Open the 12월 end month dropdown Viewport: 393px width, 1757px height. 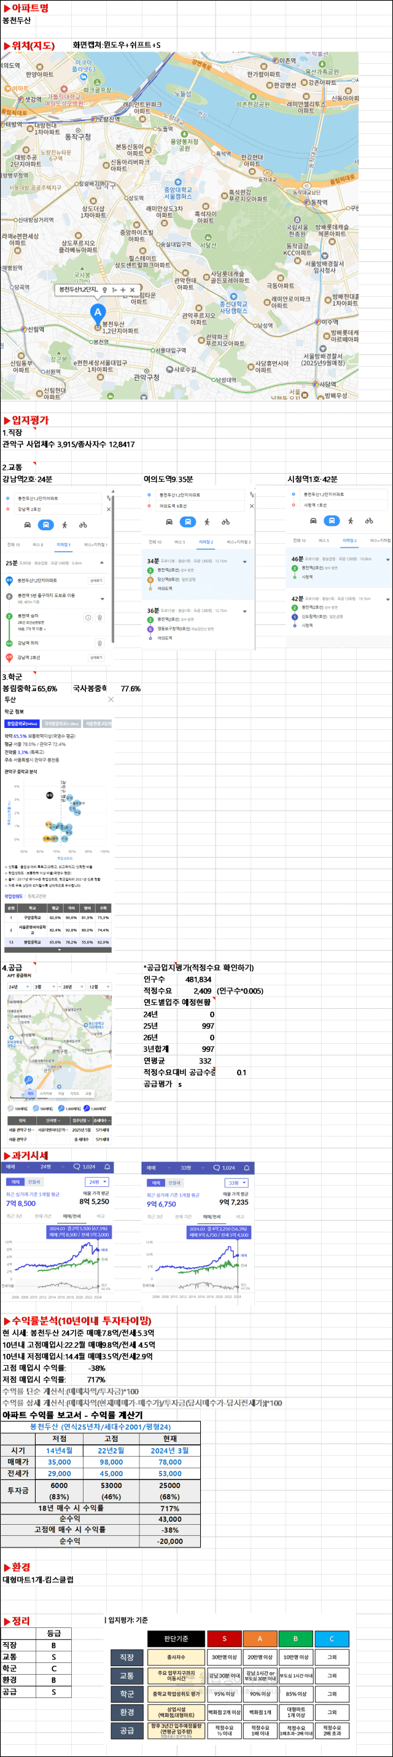[99, 987]
